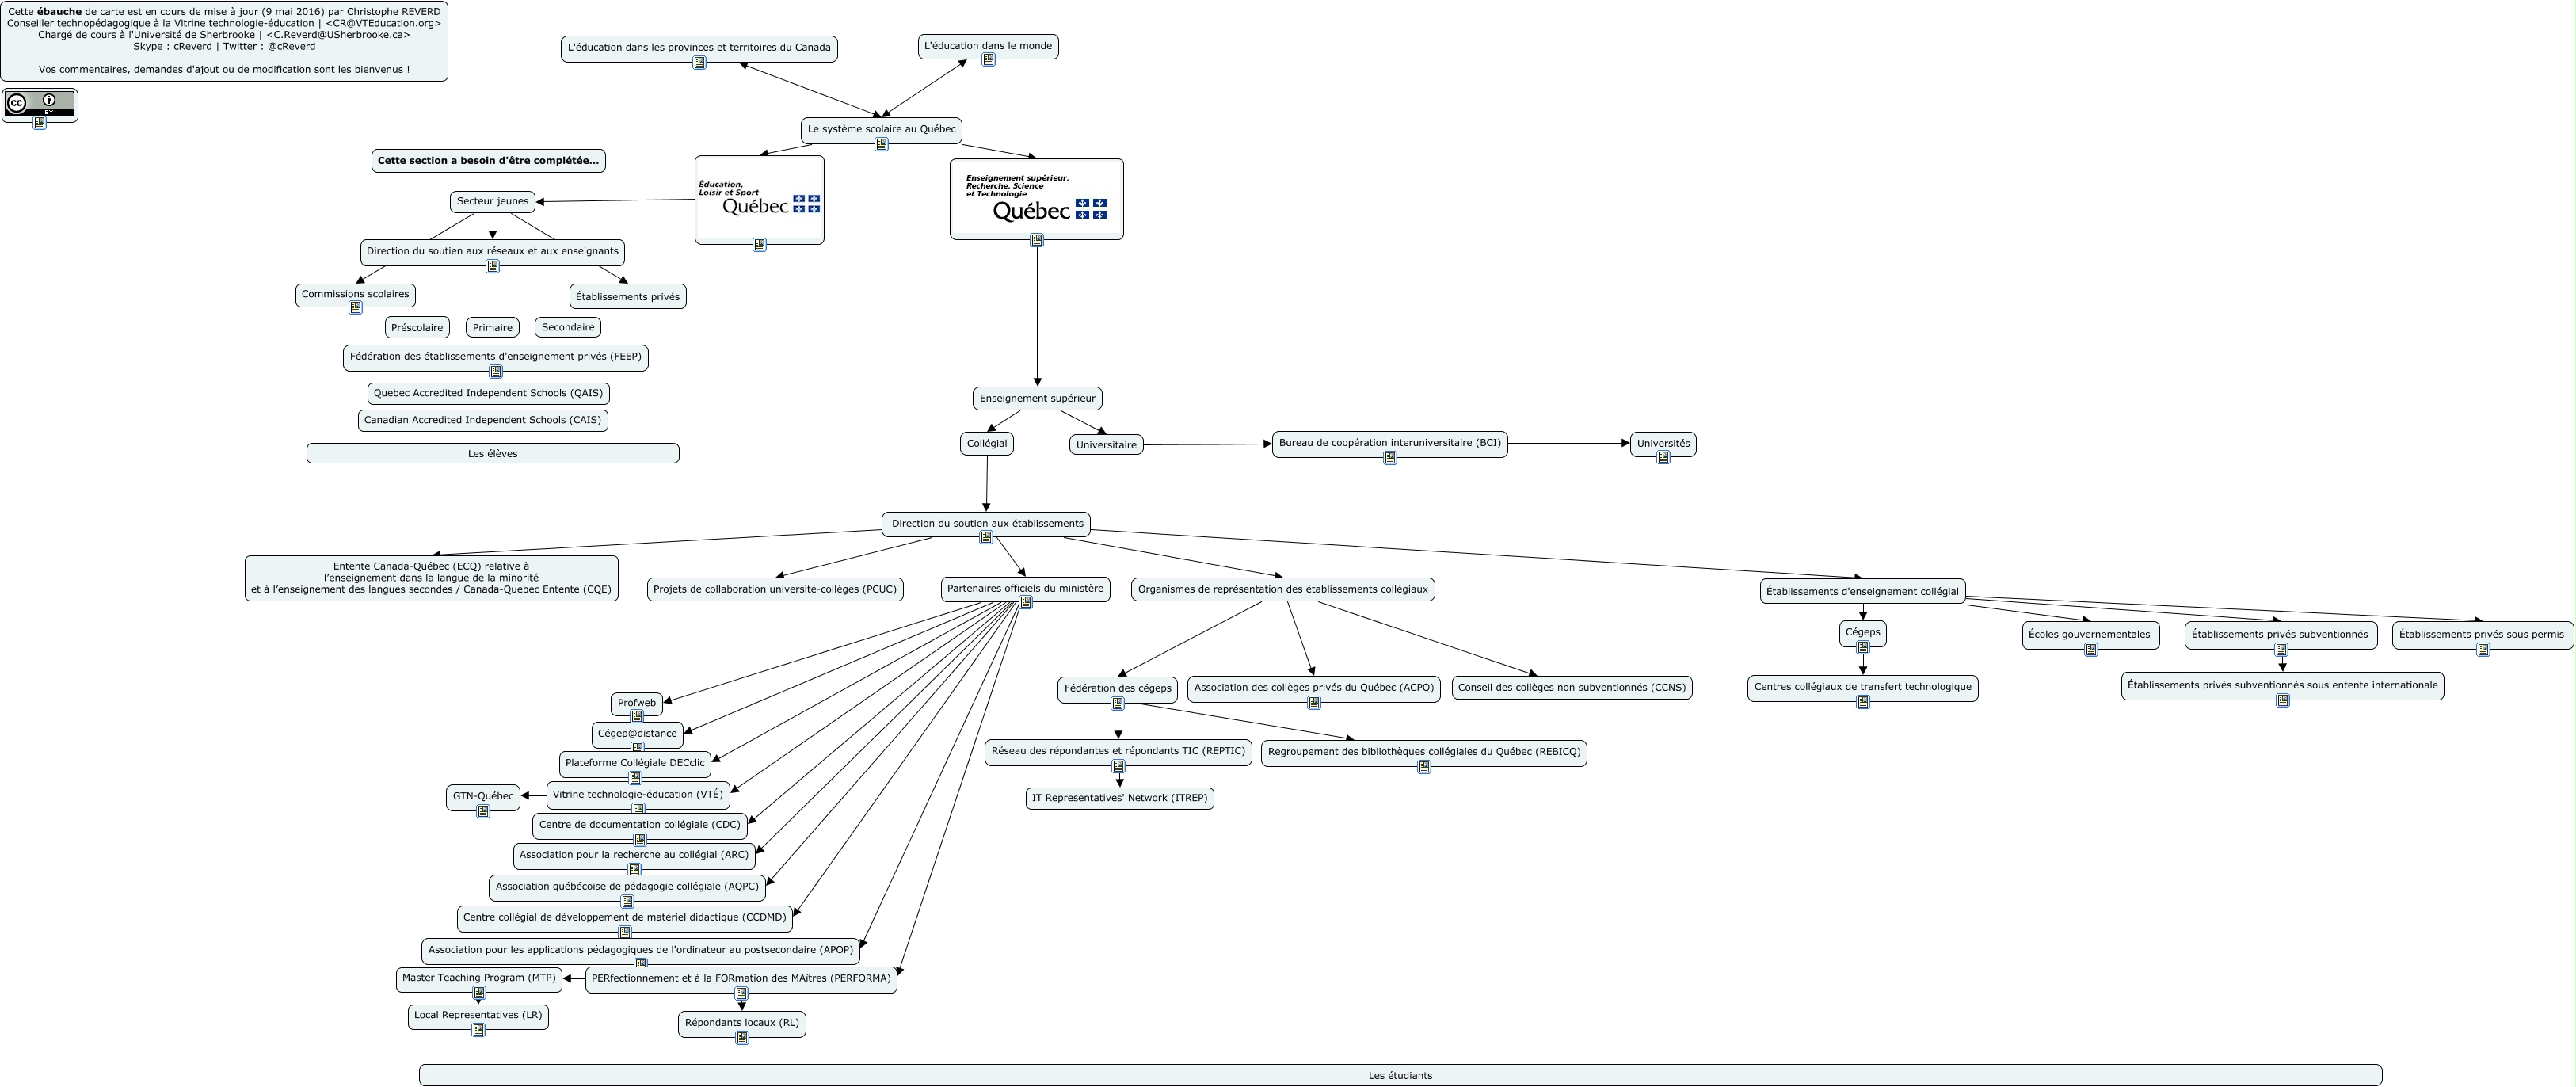2576x1087 pixels.
Task: Select the Les élèves bar
Action: 493,454
